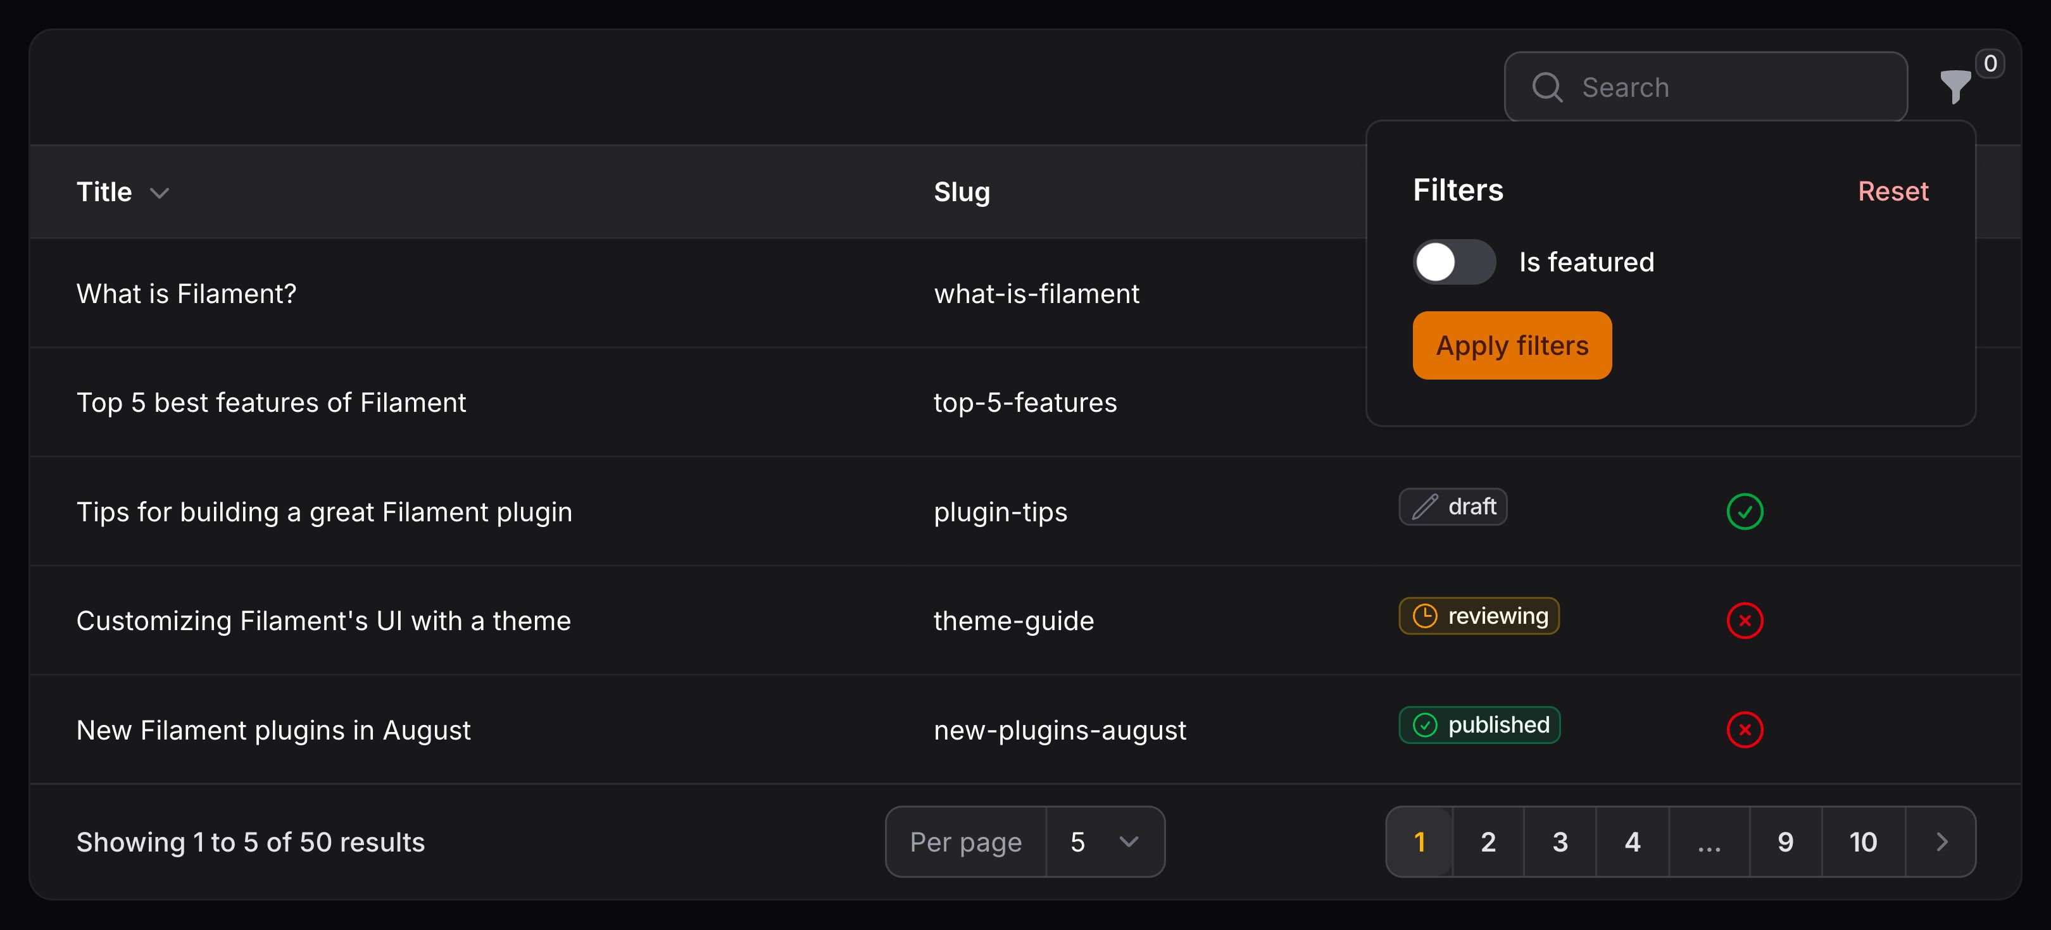Click the red cross icon on the theme-guide row
This screenshot has width=2051, height=930.
click(x=1745, y=621)
